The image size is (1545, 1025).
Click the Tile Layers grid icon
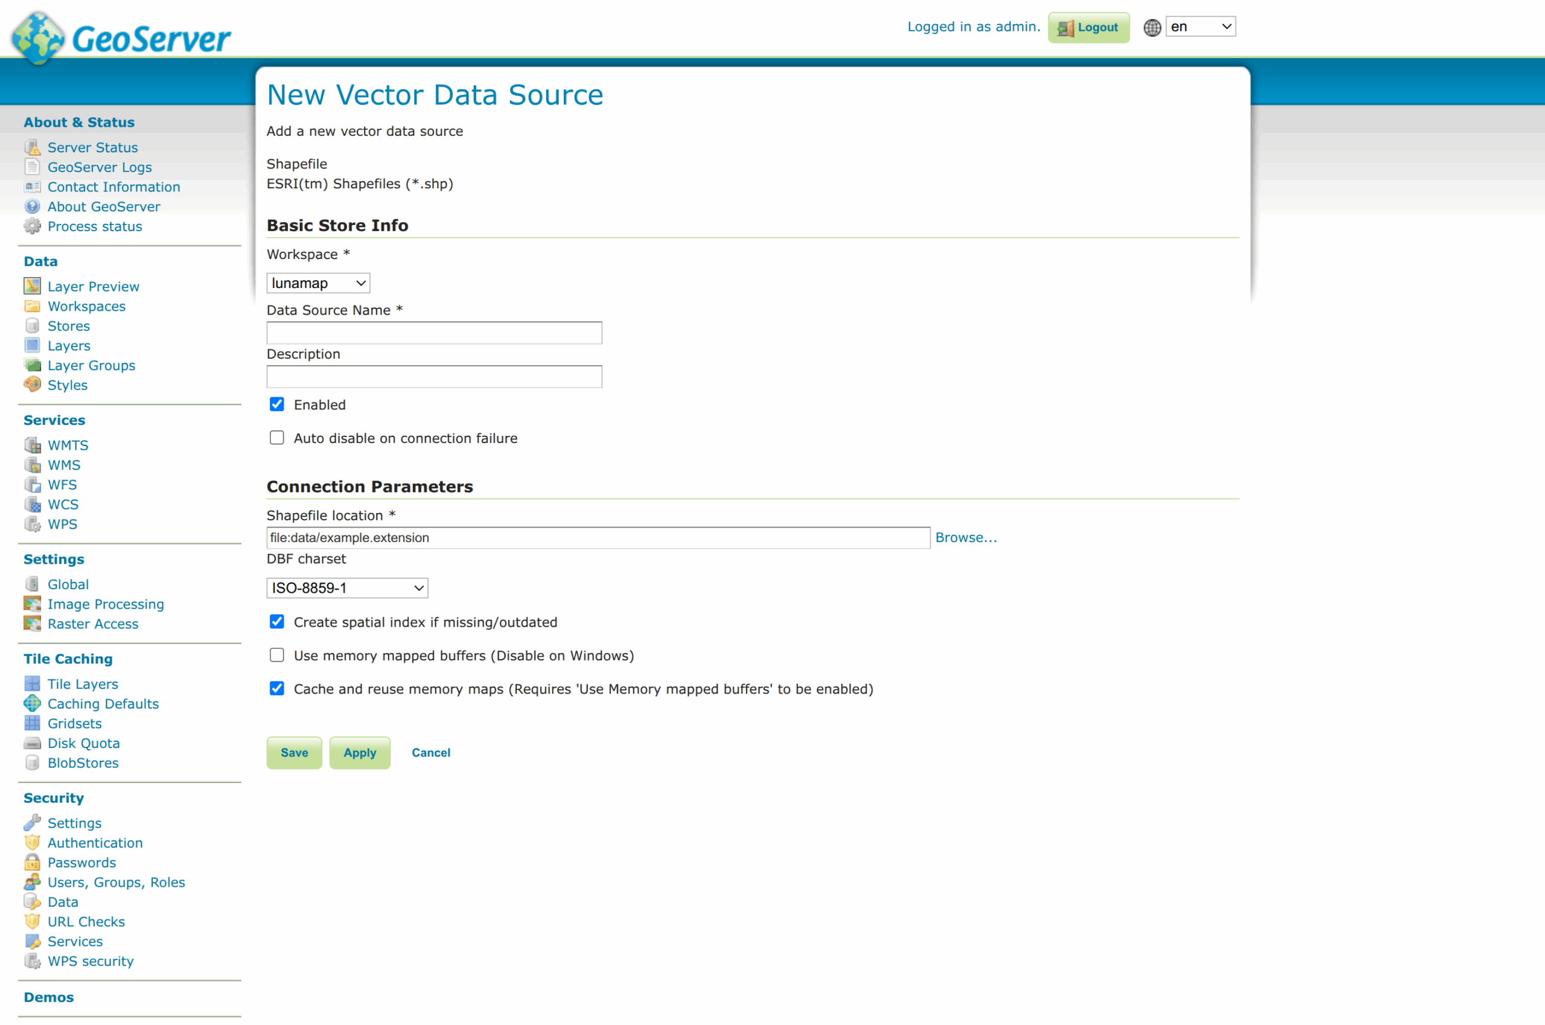32,684
